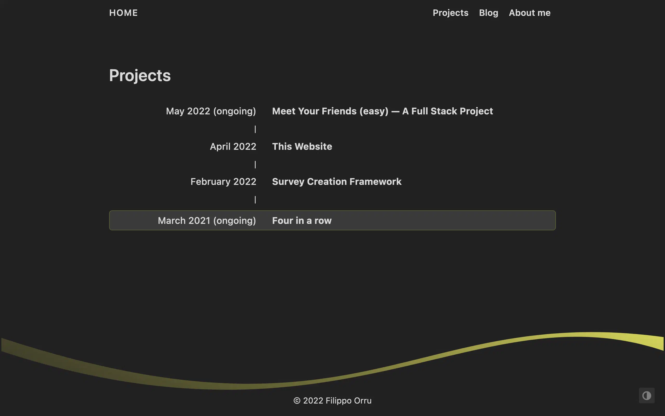Open the Survey Creation Framework project
Screen dimensions: 665x416
(337, 181)
